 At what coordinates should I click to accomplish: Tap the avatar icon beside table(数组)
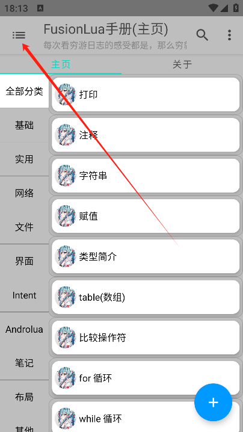tap(66, 297)
